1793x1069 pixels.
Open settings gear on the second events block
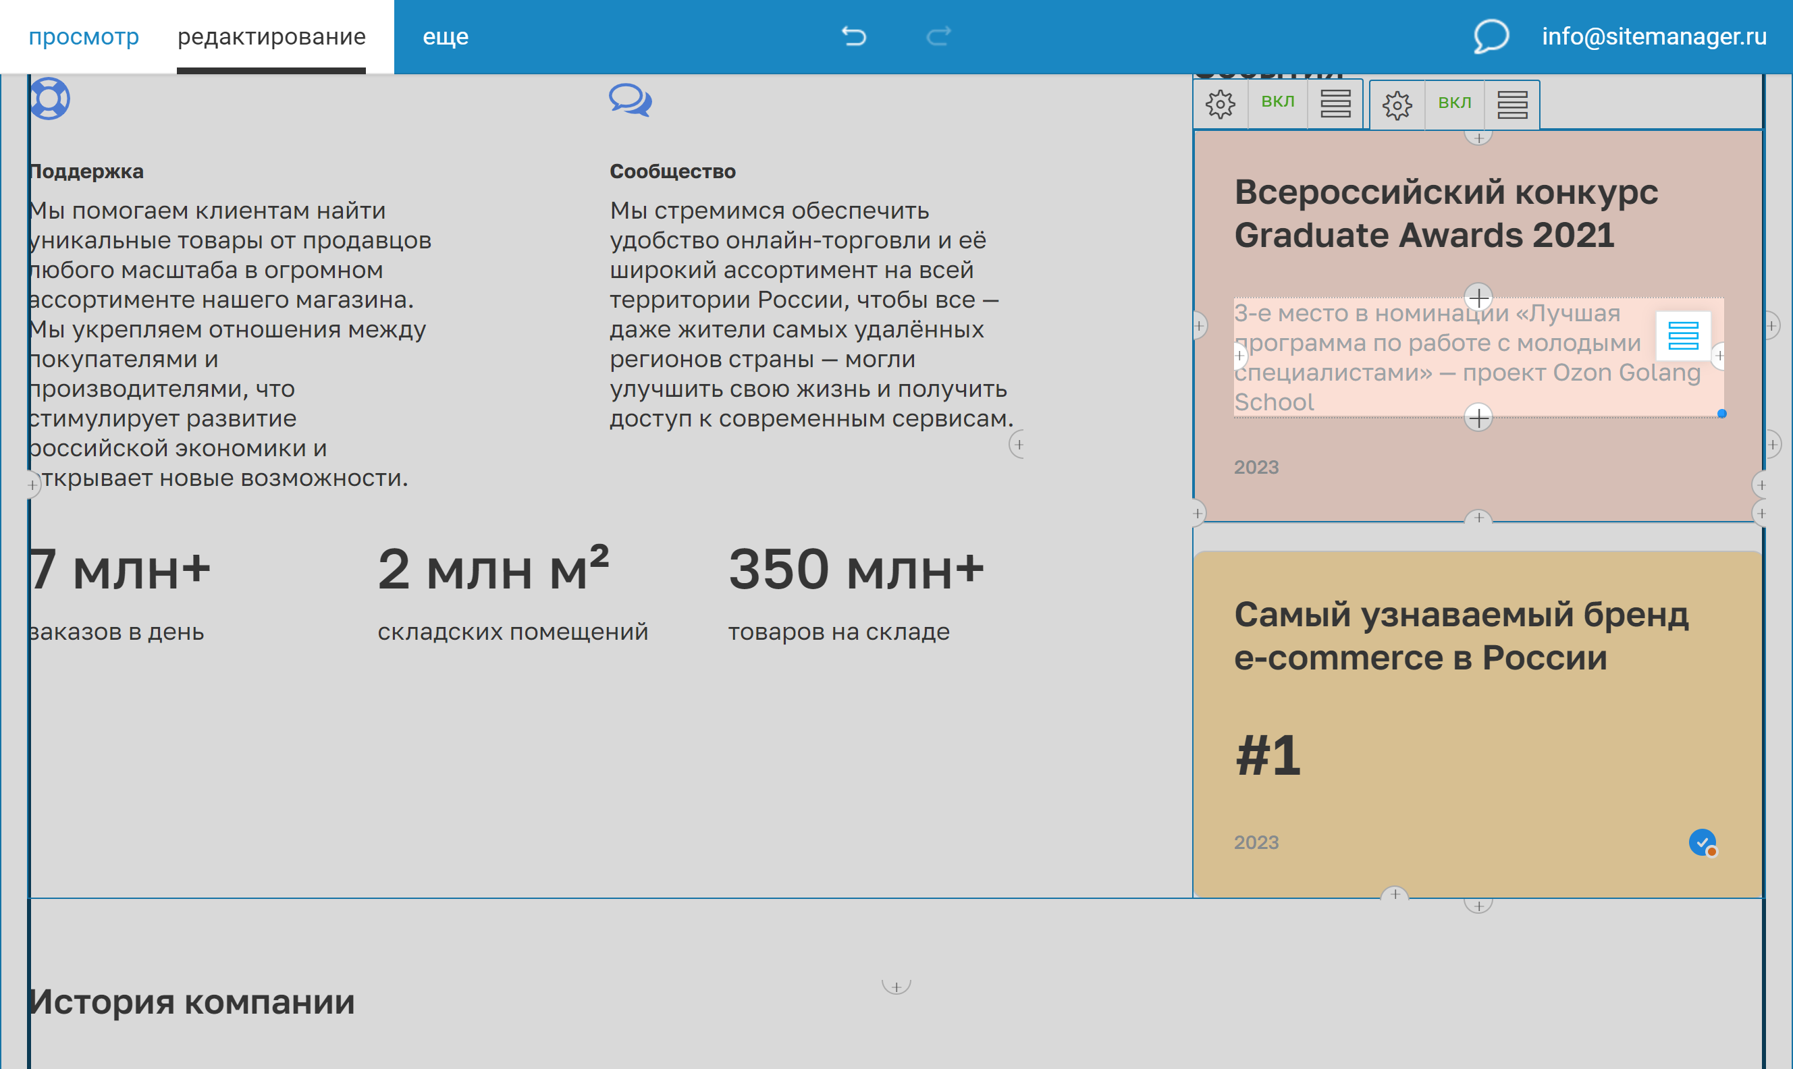tap(1397, 104)
